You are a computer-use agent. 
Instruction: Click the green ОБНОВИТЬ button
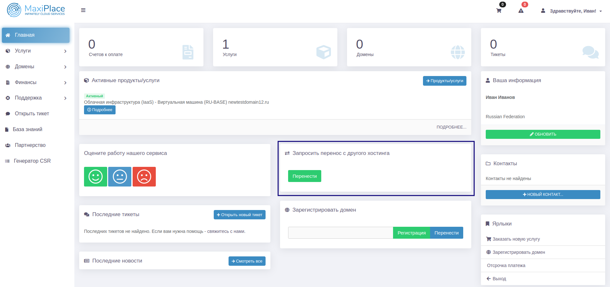543,134
